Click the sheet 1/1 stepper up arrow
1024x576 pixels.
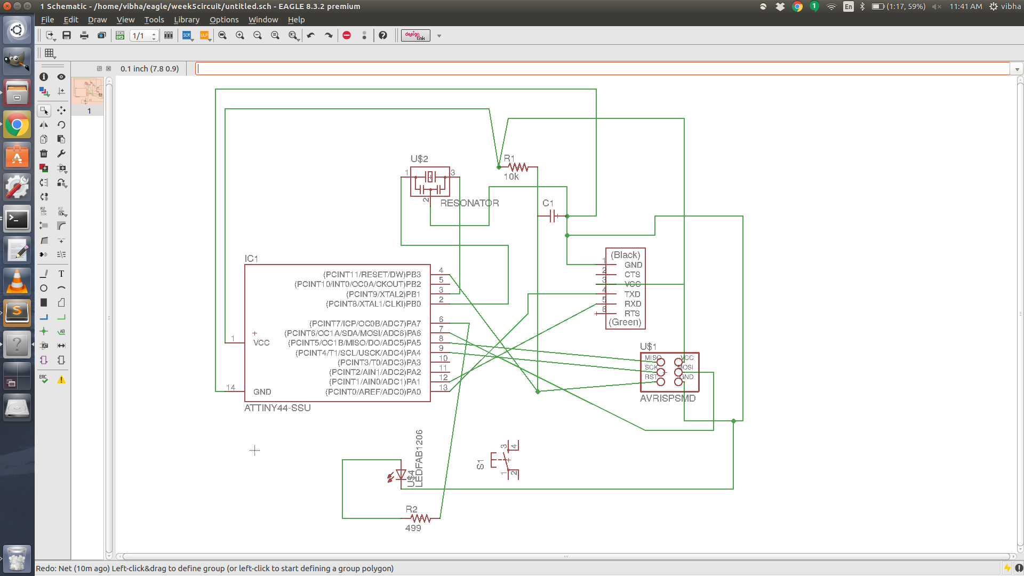(154, 33)
